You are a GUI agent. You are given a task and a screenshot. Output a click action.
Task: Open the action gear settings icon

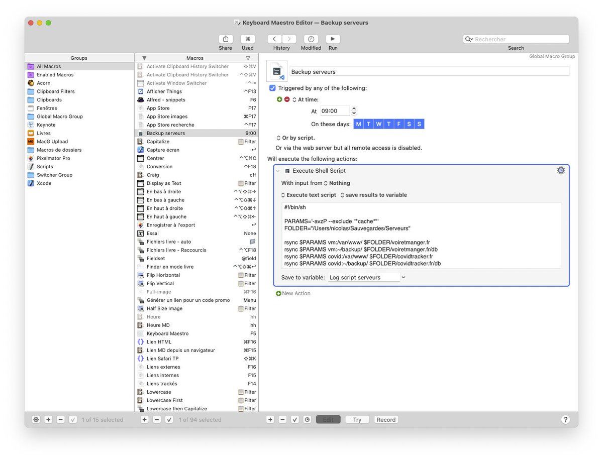(561, 171)
